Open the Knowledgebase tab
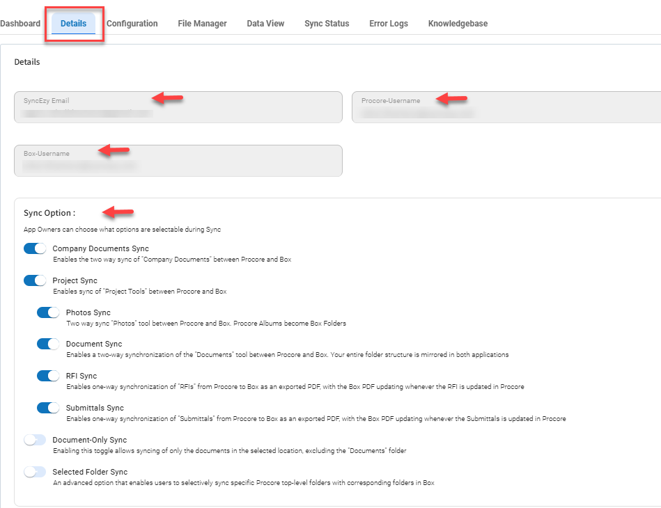 point(458,24)
